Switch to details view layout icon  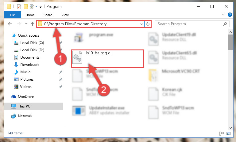click(222, 133)
